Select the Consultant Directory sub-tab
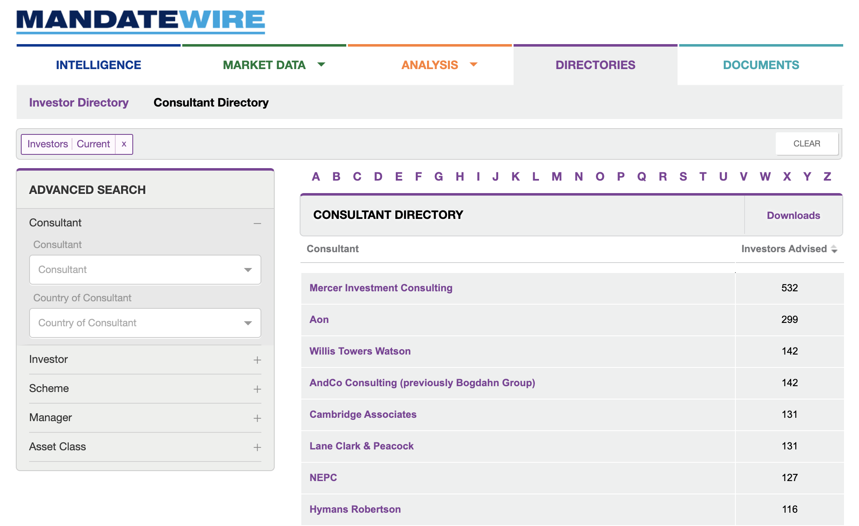The height and width of the screenshot is (526, 859). pos(211,102)
